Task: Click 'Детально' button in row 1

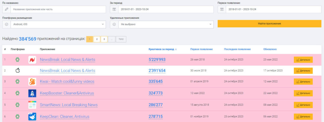Action: pos(303,60)
